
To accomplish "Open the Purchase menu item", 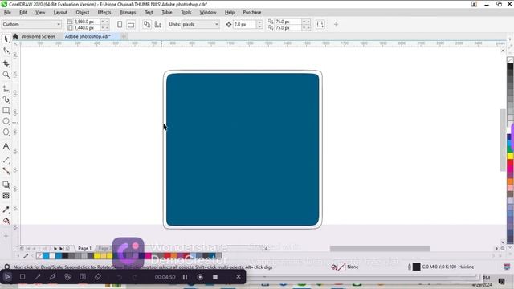I will (251, 13).
